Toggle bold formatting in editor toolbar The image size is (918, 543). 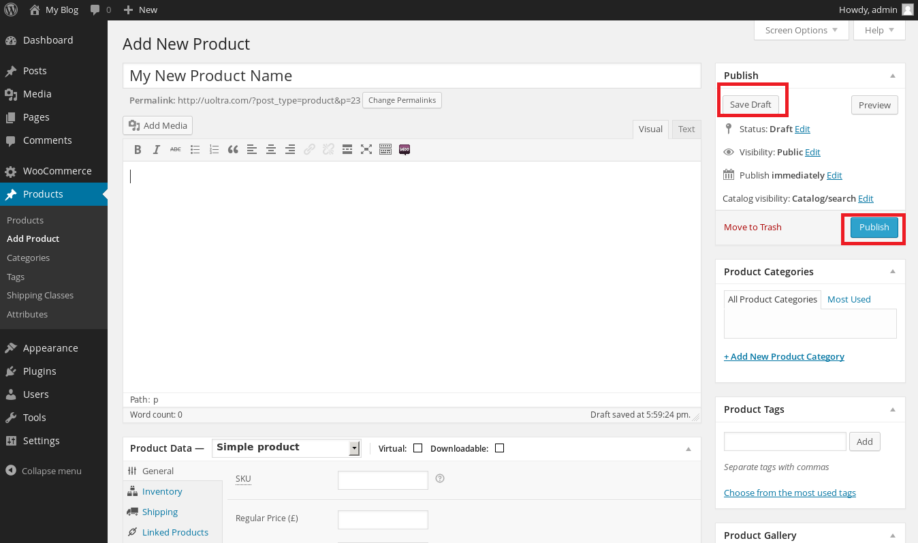tap(138, 149)
